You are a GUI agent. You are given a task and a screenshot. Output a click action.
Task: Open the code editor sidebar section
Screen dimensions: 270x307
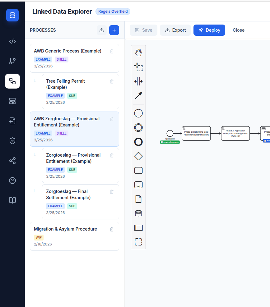pyautogui.click(x=12, y=41)
